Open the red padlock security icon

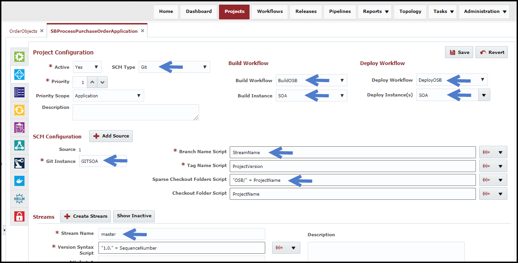pos(19,216)
